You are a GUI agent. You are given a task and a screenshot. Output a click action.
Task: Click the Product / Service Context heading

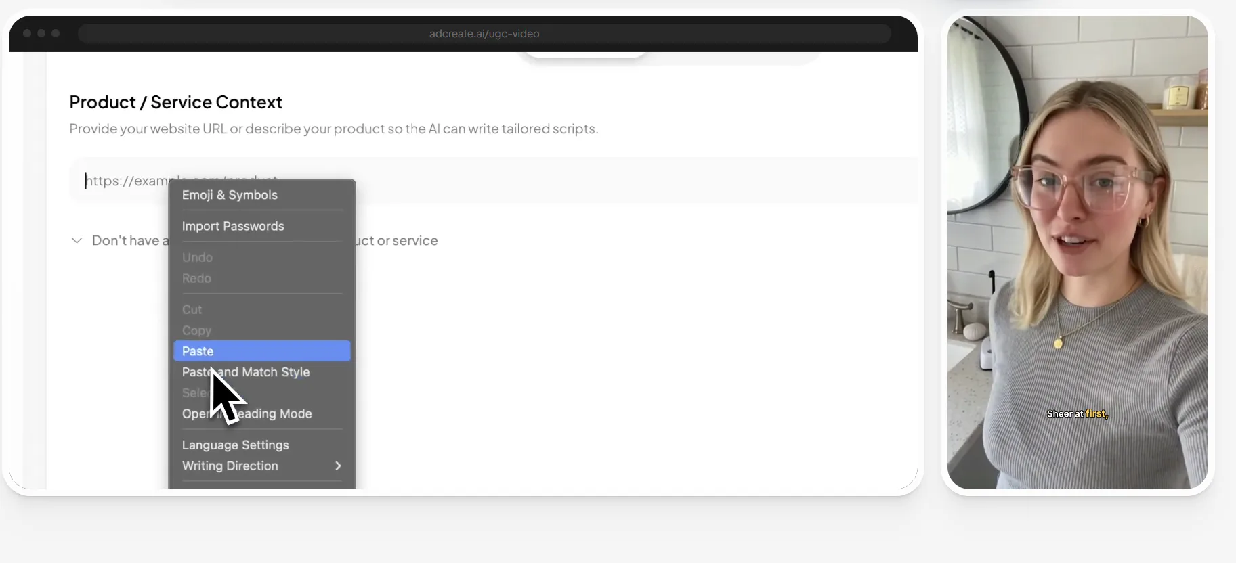[176, 102]
